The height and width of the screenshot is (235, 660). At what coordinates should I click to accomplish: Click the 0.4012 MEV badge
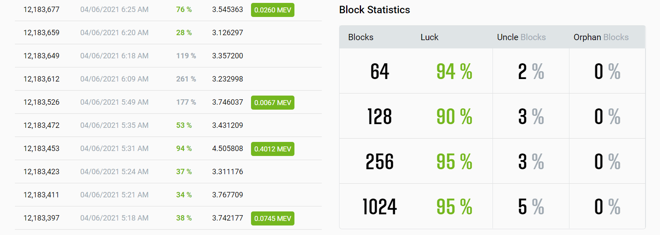click(x=273, y=149)
